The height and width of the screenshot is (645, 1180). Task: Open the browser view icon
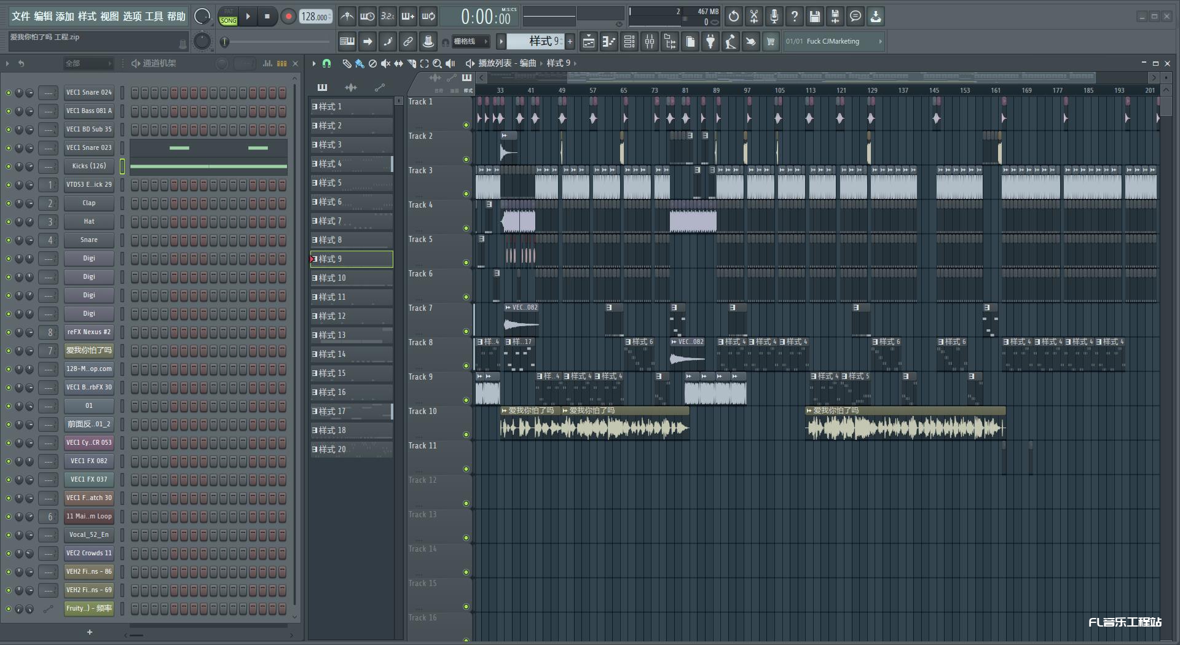[x=670, y=41]
